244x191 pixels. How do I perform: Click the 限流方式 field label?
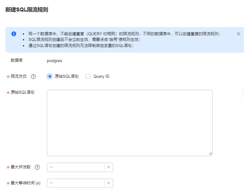click(x=19, y=77)
